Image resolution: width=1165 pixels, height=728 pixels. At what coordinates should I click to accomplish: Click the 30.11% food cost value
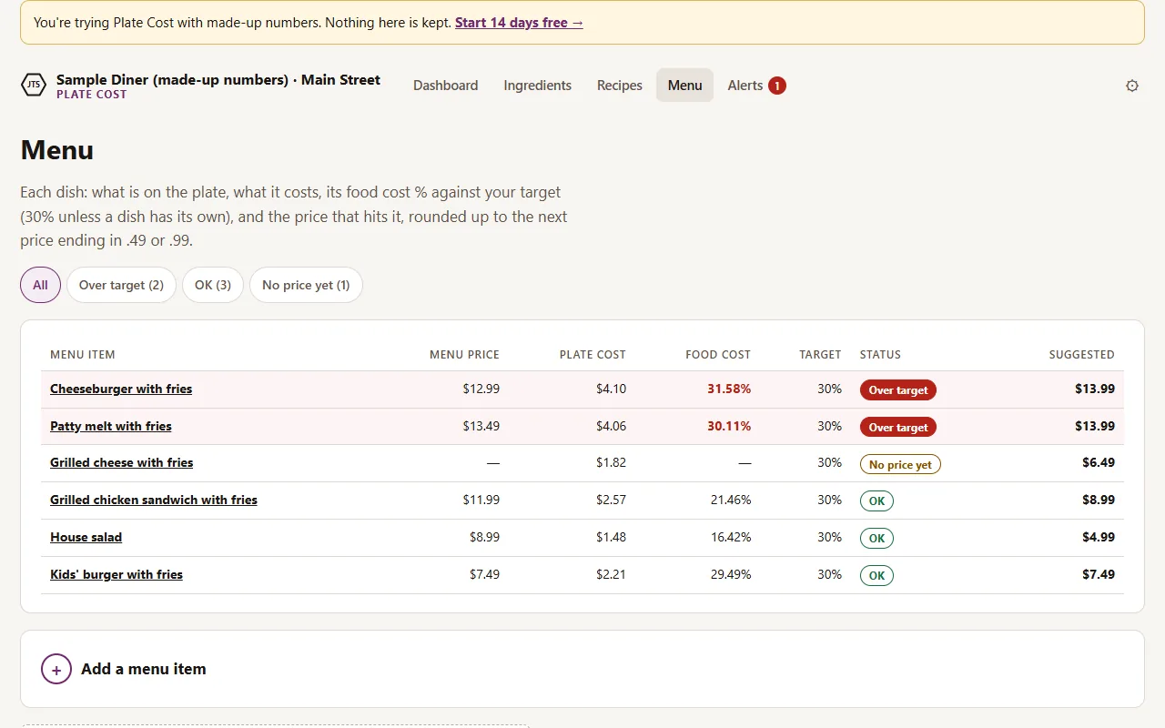(729, 426)
